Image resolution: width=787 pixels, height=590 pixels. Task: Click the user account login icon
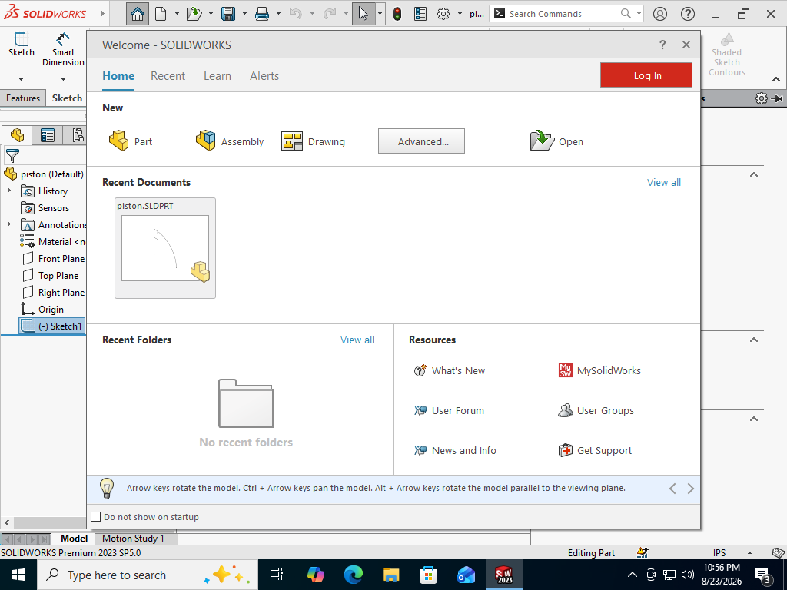pyautogui.click(x=660, y=14)
